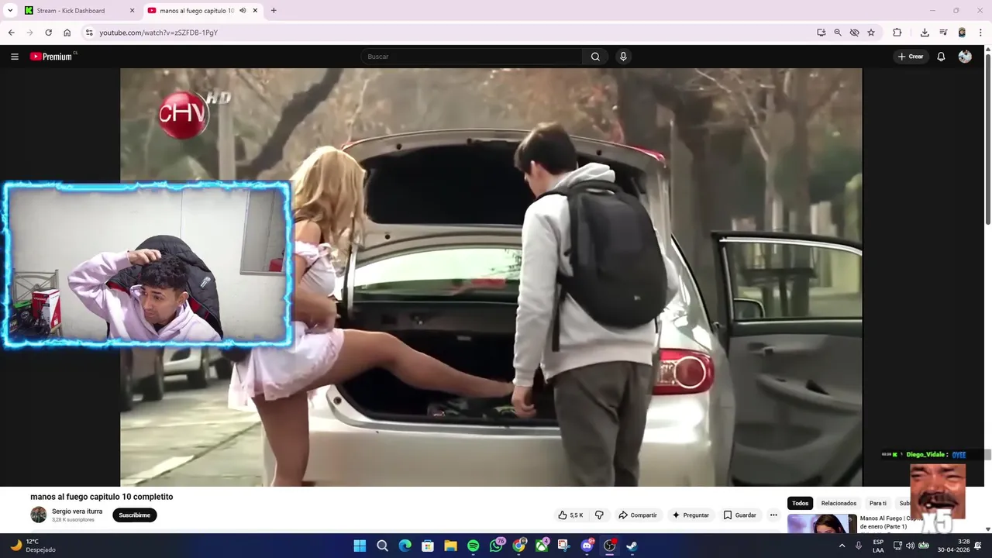Subscribe with the Suscribirme button

[x=135, y=515]
